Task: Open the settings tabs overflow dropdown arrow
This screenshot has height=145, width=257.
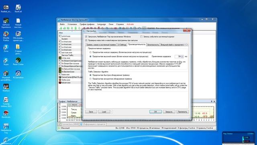Action: pos(188,45)
